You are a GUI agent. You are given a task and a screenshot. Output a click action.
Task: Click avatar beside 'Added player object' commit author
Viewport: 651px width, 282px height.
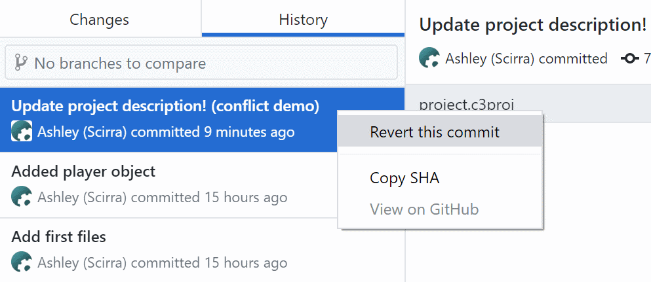click(x=22, y=197)
